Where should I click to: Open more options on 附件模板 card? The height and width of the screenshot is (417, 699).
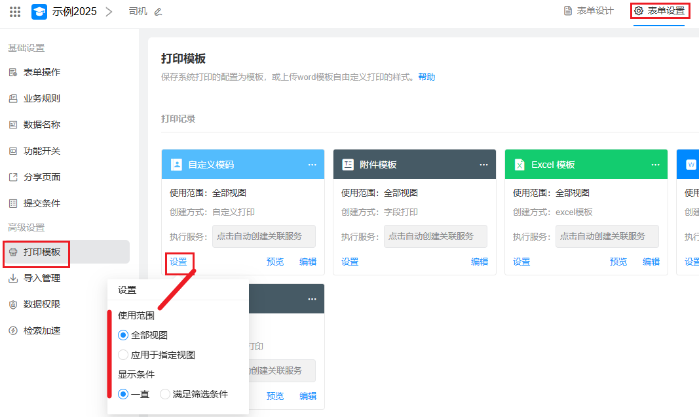coord(484,165)
